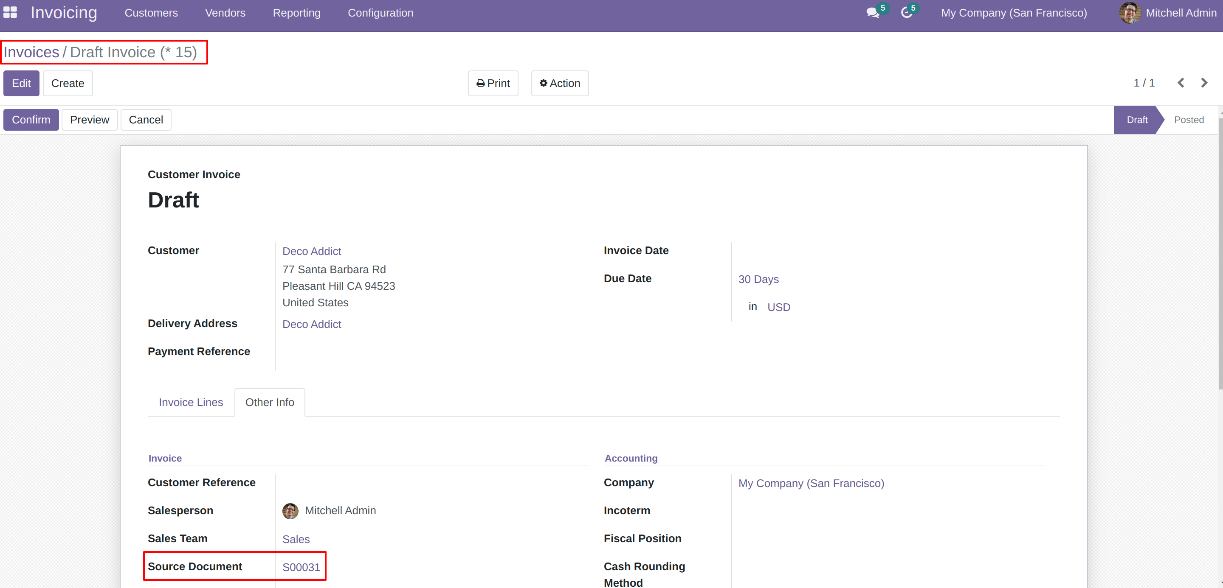Image resolution: width=1223 pixels, height=588 pixels.
Task: Cancel the draft invoice
Action: point(146,120)
